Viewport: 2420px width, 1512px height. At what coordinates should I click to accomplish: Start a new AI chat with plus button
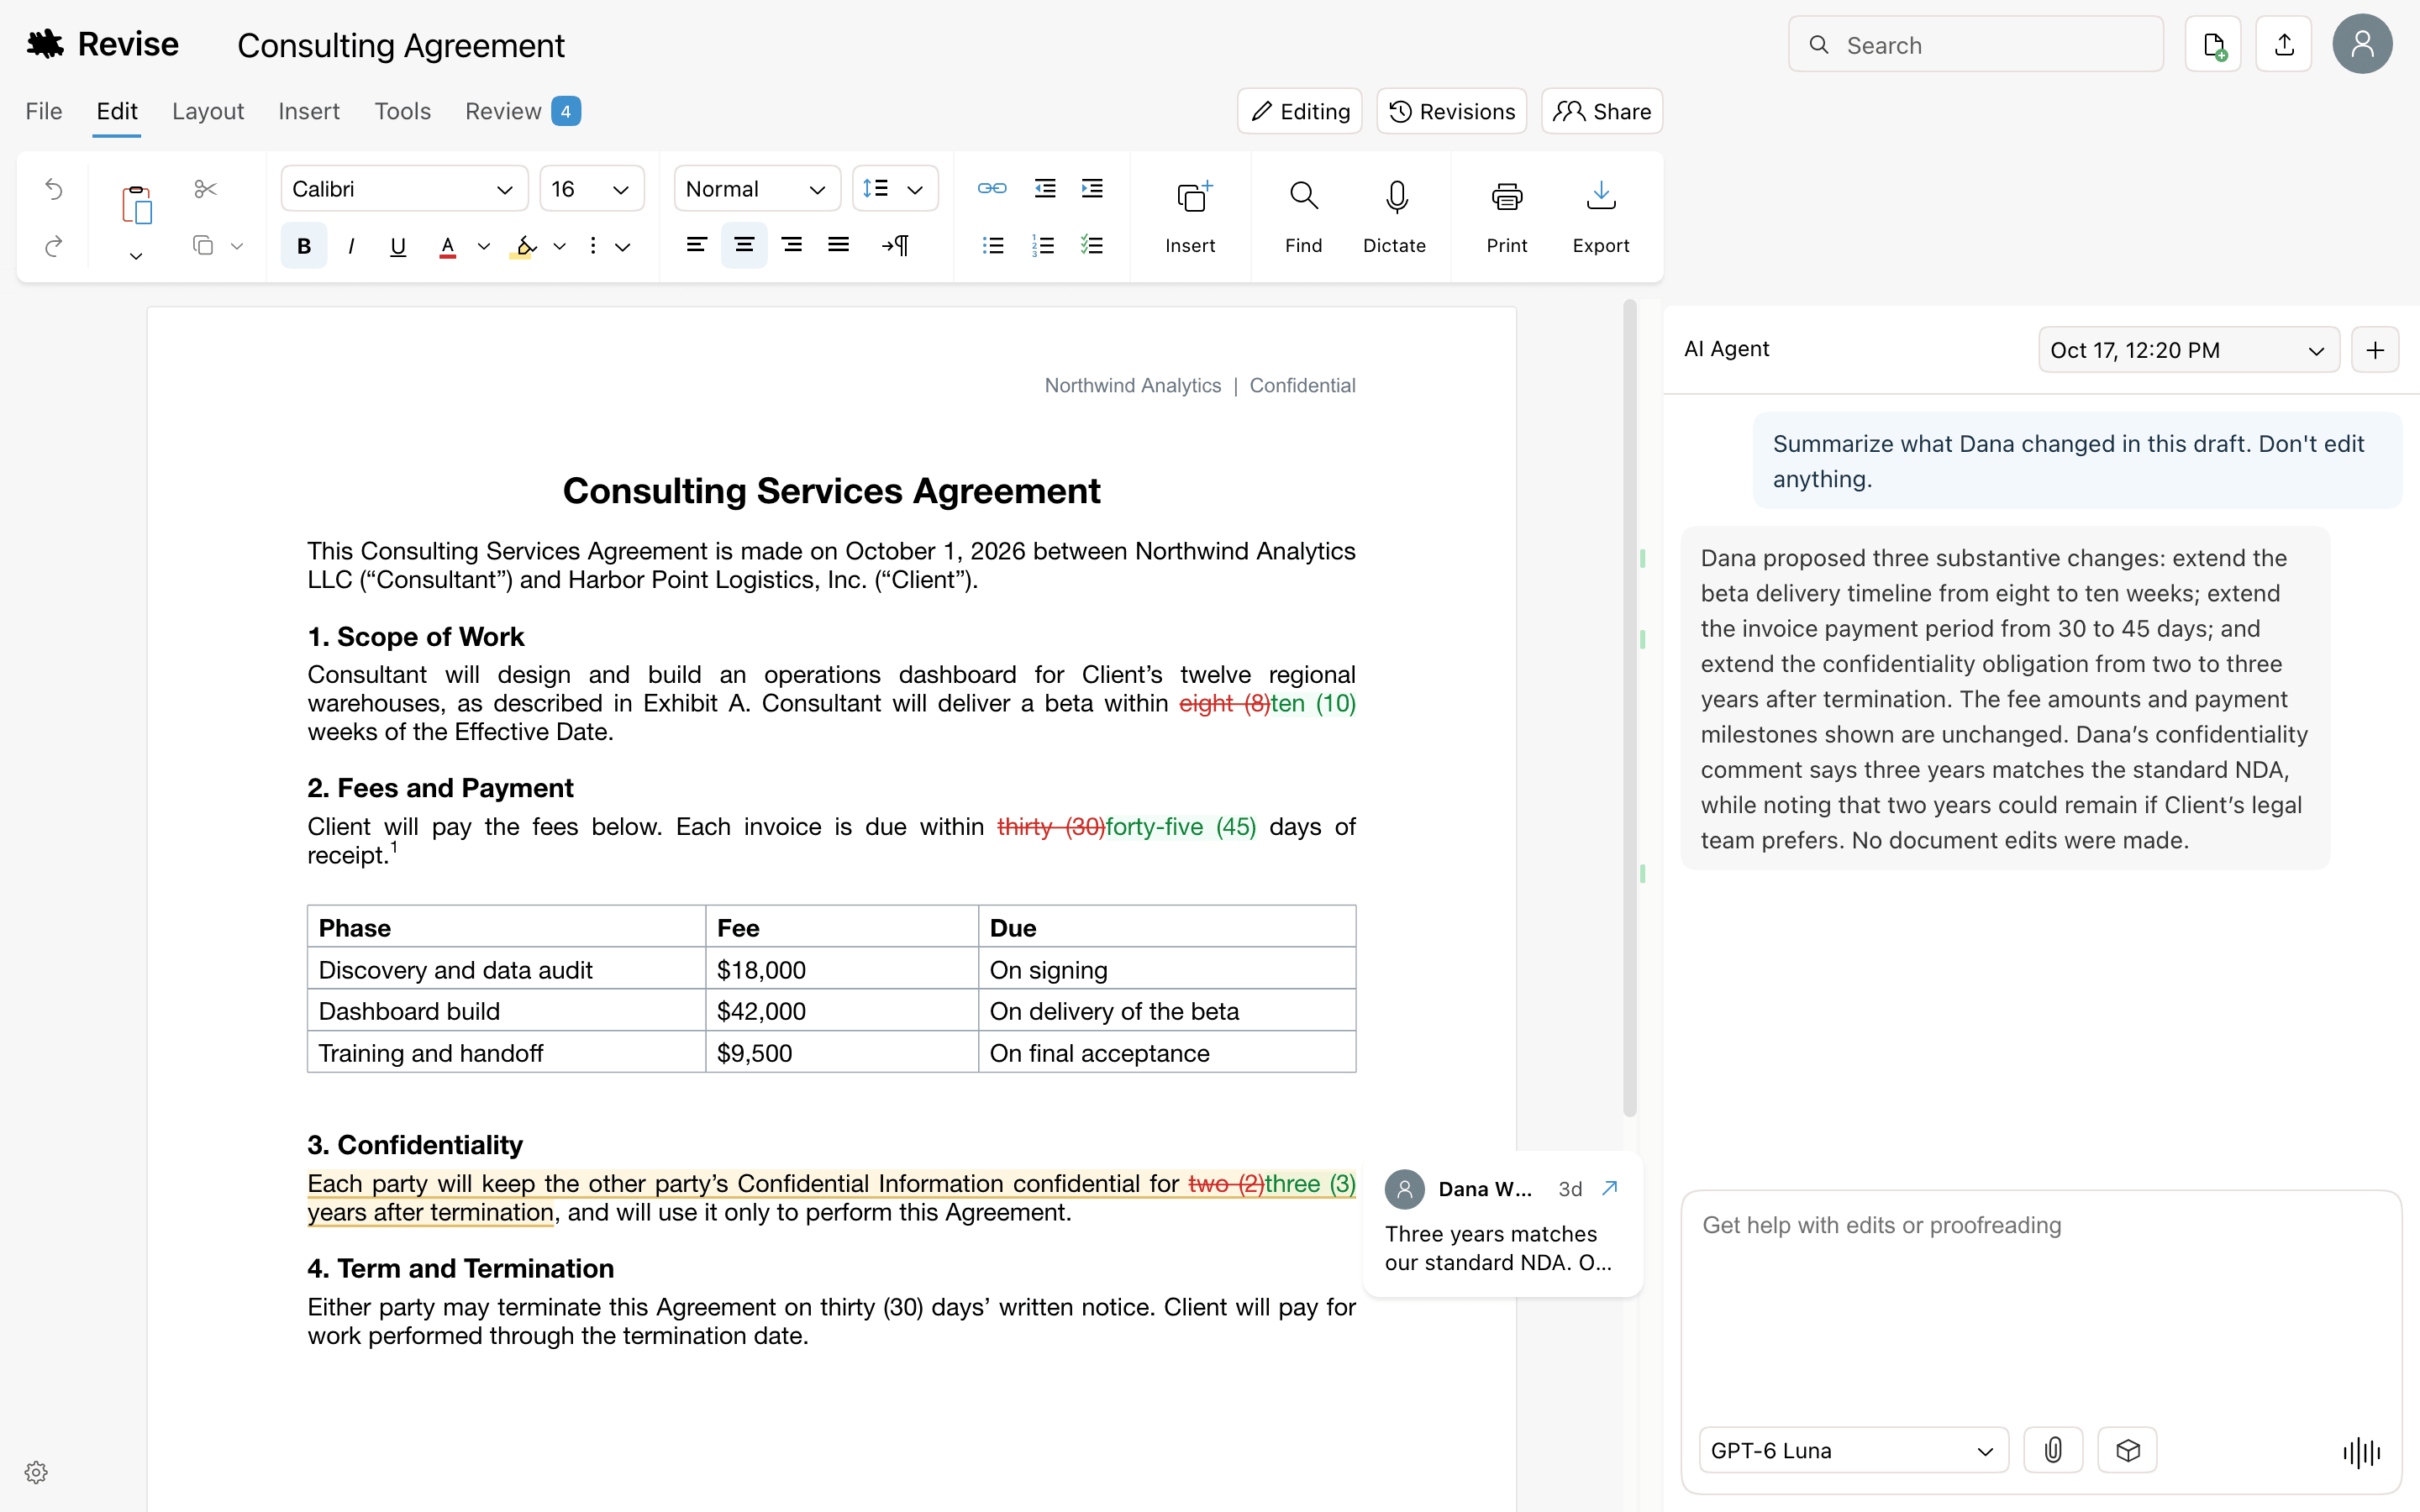coord(2375,350)
